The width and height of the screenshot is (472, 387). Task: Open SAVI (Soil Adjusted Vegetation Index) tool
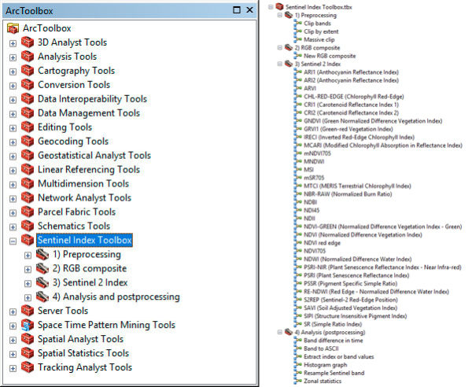pyautogui.click(x=350, y=308)
